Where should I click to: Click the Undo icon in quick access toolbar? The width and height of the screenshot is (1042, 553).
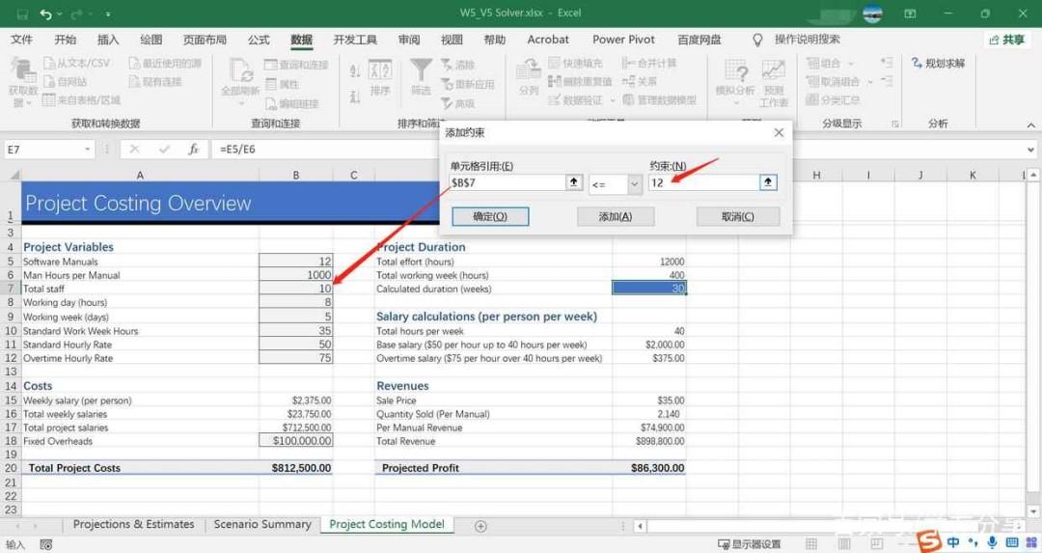(45, 14)
